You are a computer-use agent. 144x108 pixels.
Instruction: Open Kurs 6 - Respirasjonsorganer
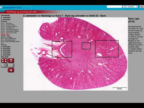[10, 31]
